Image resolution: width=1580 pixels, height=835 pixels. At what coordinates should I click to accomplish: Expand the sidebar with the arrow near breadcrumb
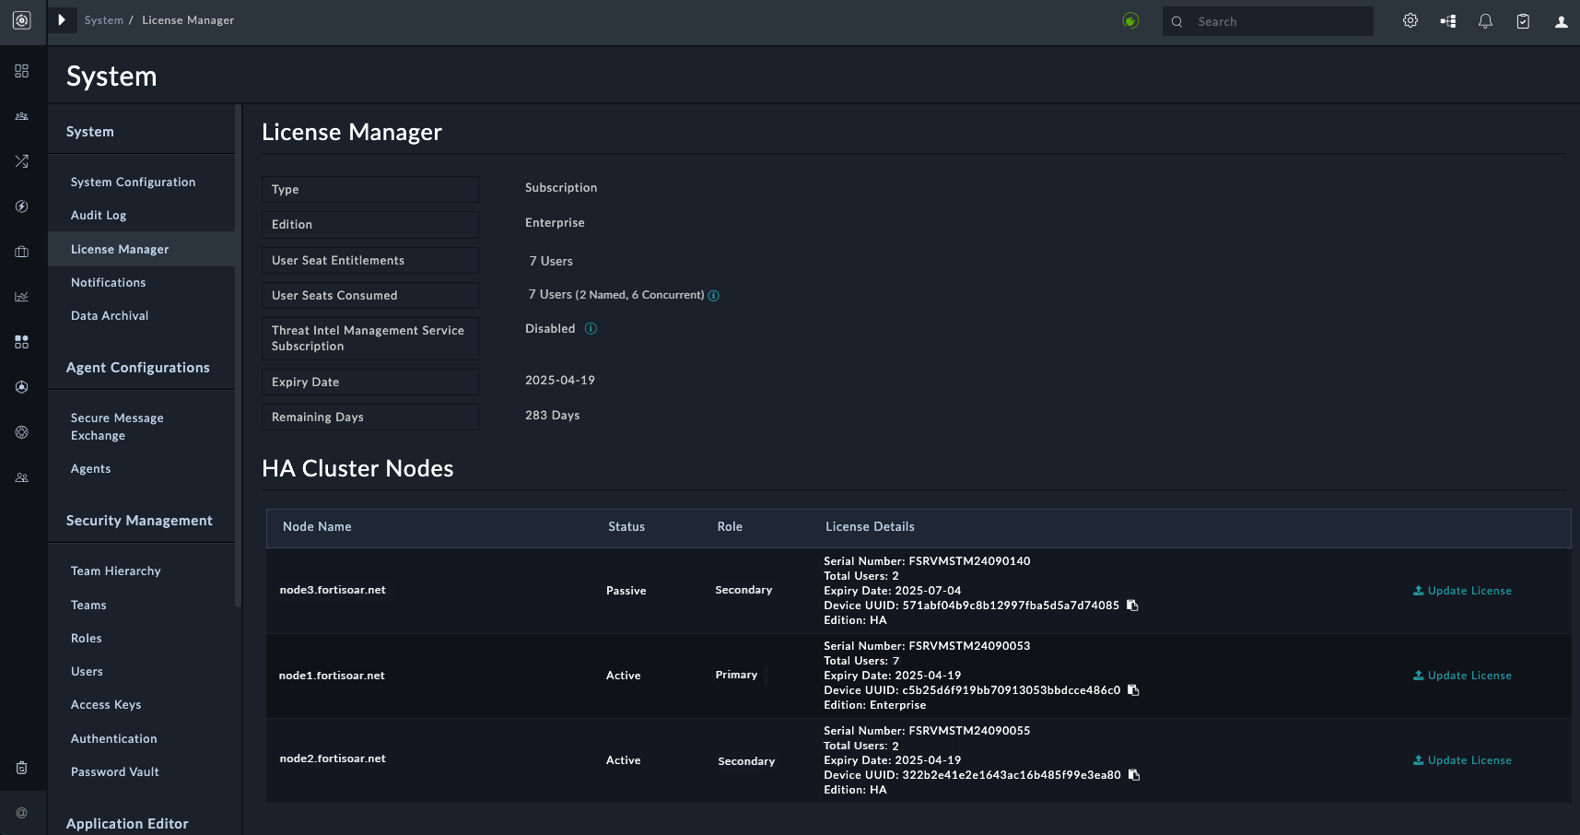pyautogui.click(x=62, y=19)
